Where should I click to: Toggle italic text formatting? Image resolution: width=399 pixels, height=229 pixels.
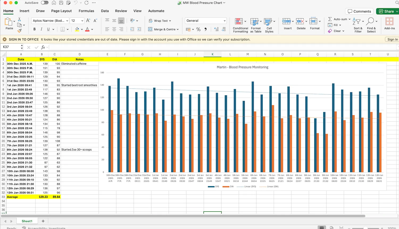click(41, 29)
